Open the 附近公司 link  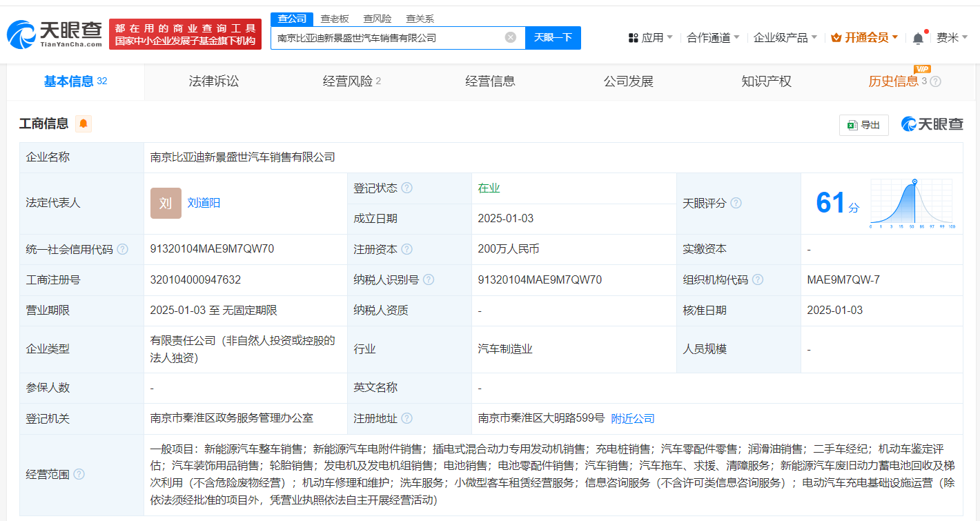point(633,418)
